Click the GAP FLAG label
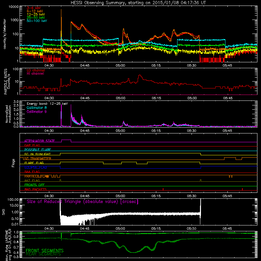Image resolution: width=261 pixels, height=261 pixels. coord(32,145)
